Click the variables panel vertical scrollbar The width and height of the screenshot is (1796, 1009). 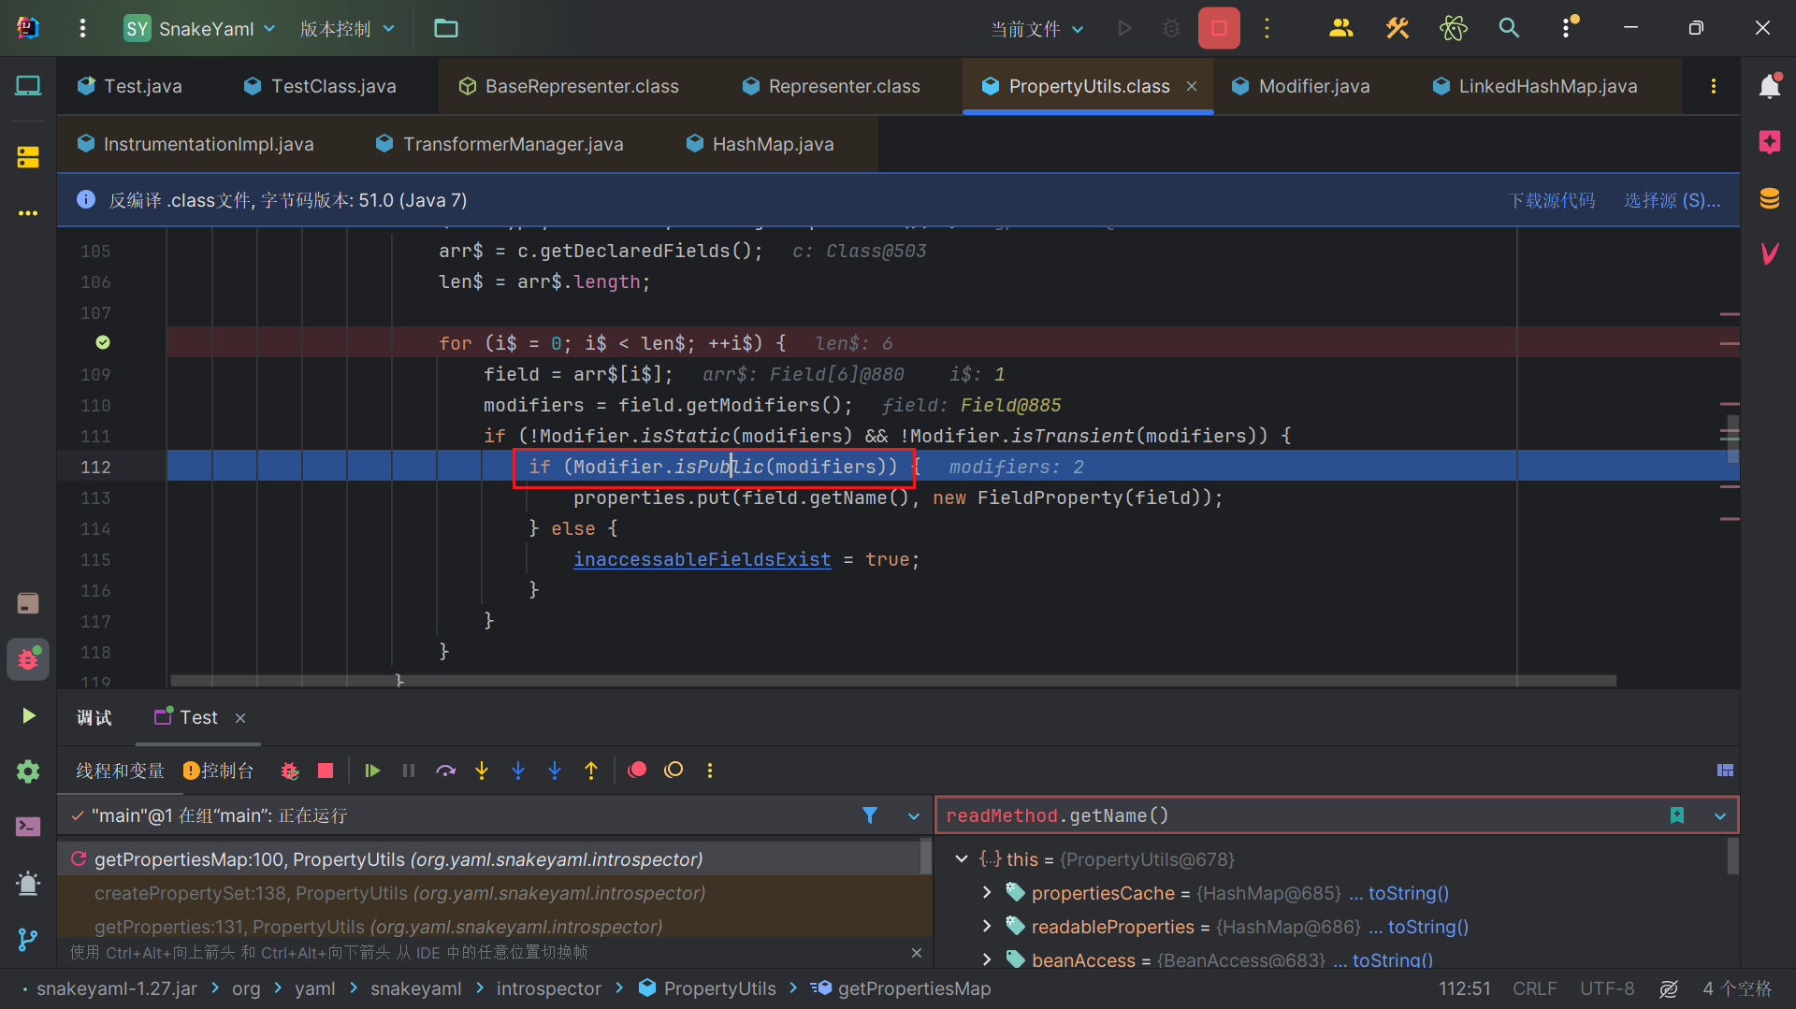pos(1732,856)
